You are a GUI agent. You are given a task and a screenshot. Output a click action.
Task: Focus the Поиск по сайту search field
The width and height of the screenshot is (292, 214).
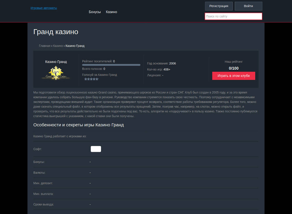(x=234, y=16)
